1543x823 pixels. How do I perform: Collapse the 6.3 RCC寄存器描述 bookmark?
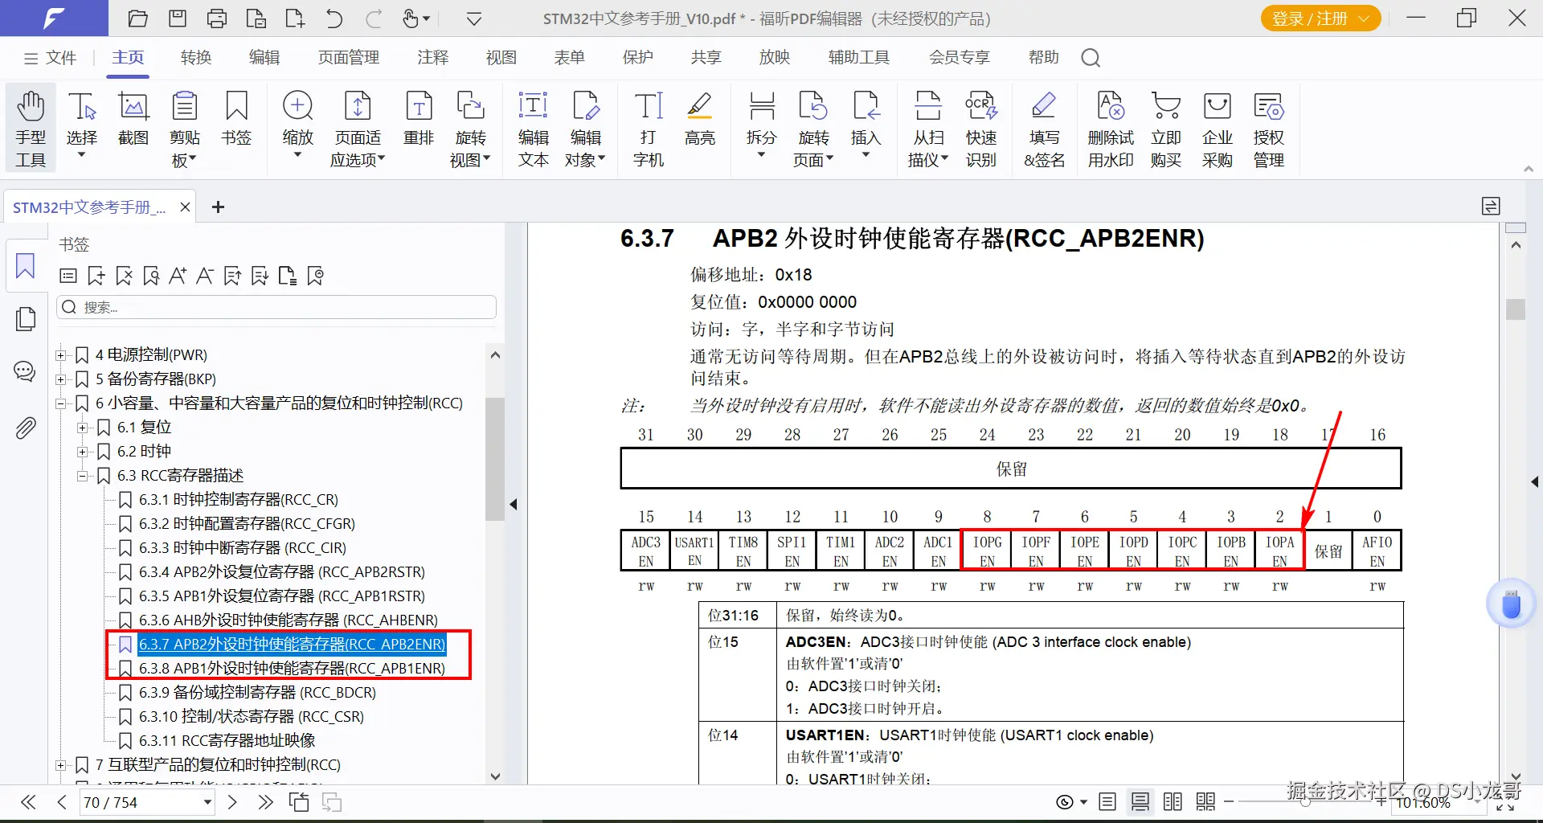82,476
